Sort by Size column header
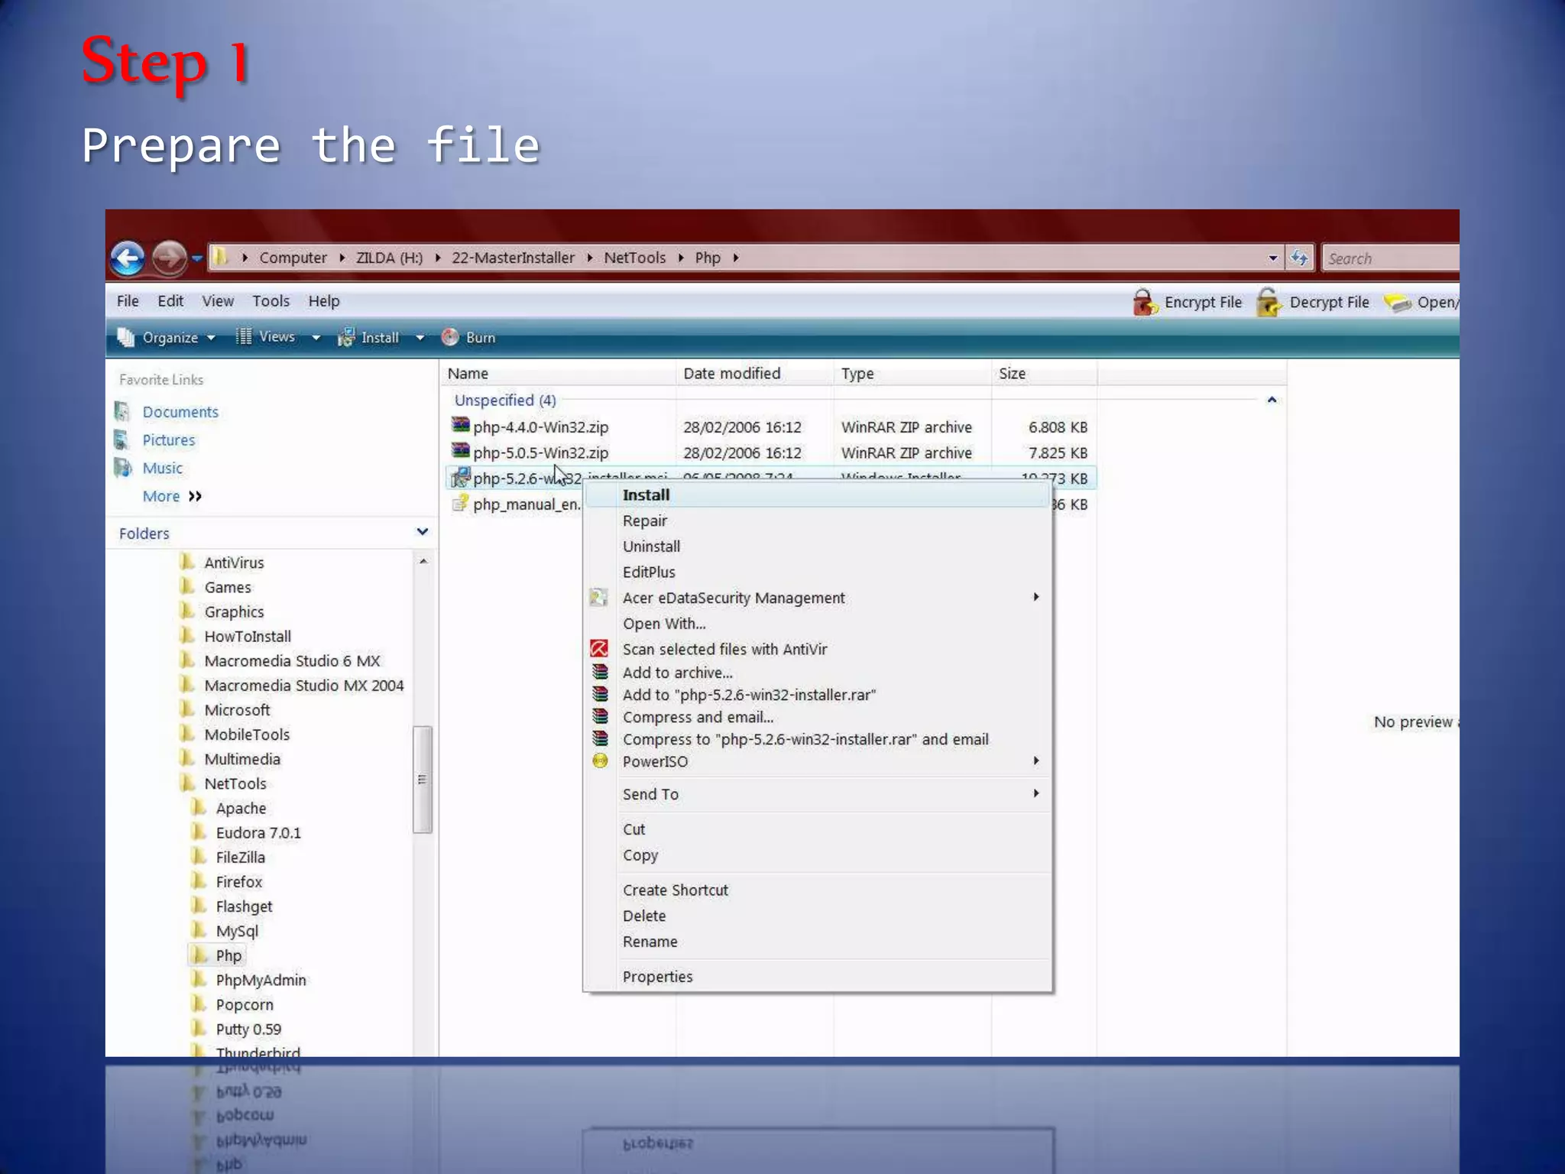 click(1045, 373)
